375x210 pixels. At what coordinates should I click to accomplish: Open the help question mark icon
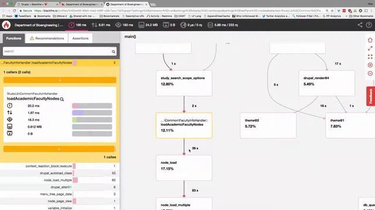(x=369, y=24)
